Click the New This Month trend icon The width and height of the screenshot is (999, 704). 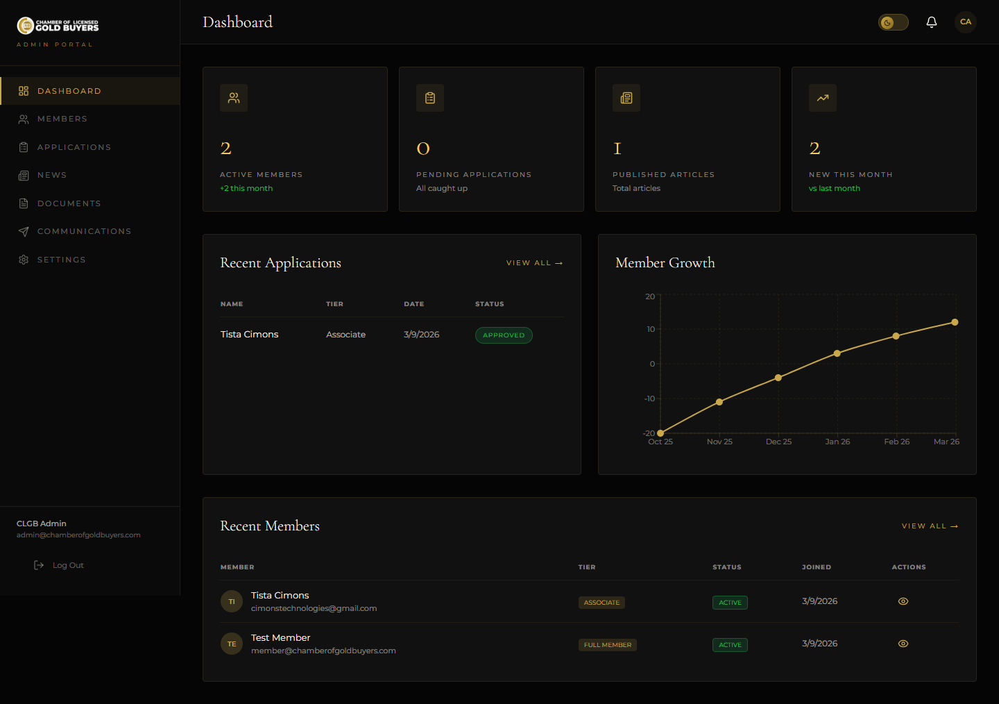[x=822, y=98]
